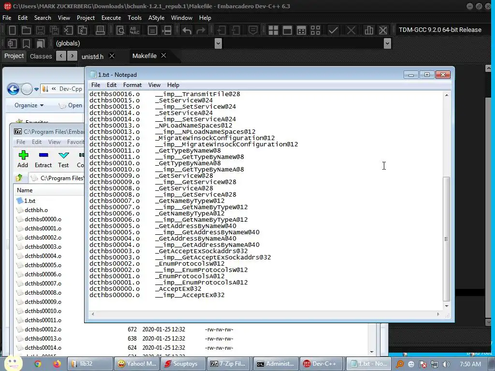Switch to Classes panel tab
The image size is (495, 371).
point(41,56)
